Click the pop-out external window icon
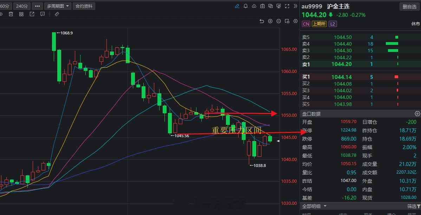This screenshot has width=421, height=215. click(32, 14)
